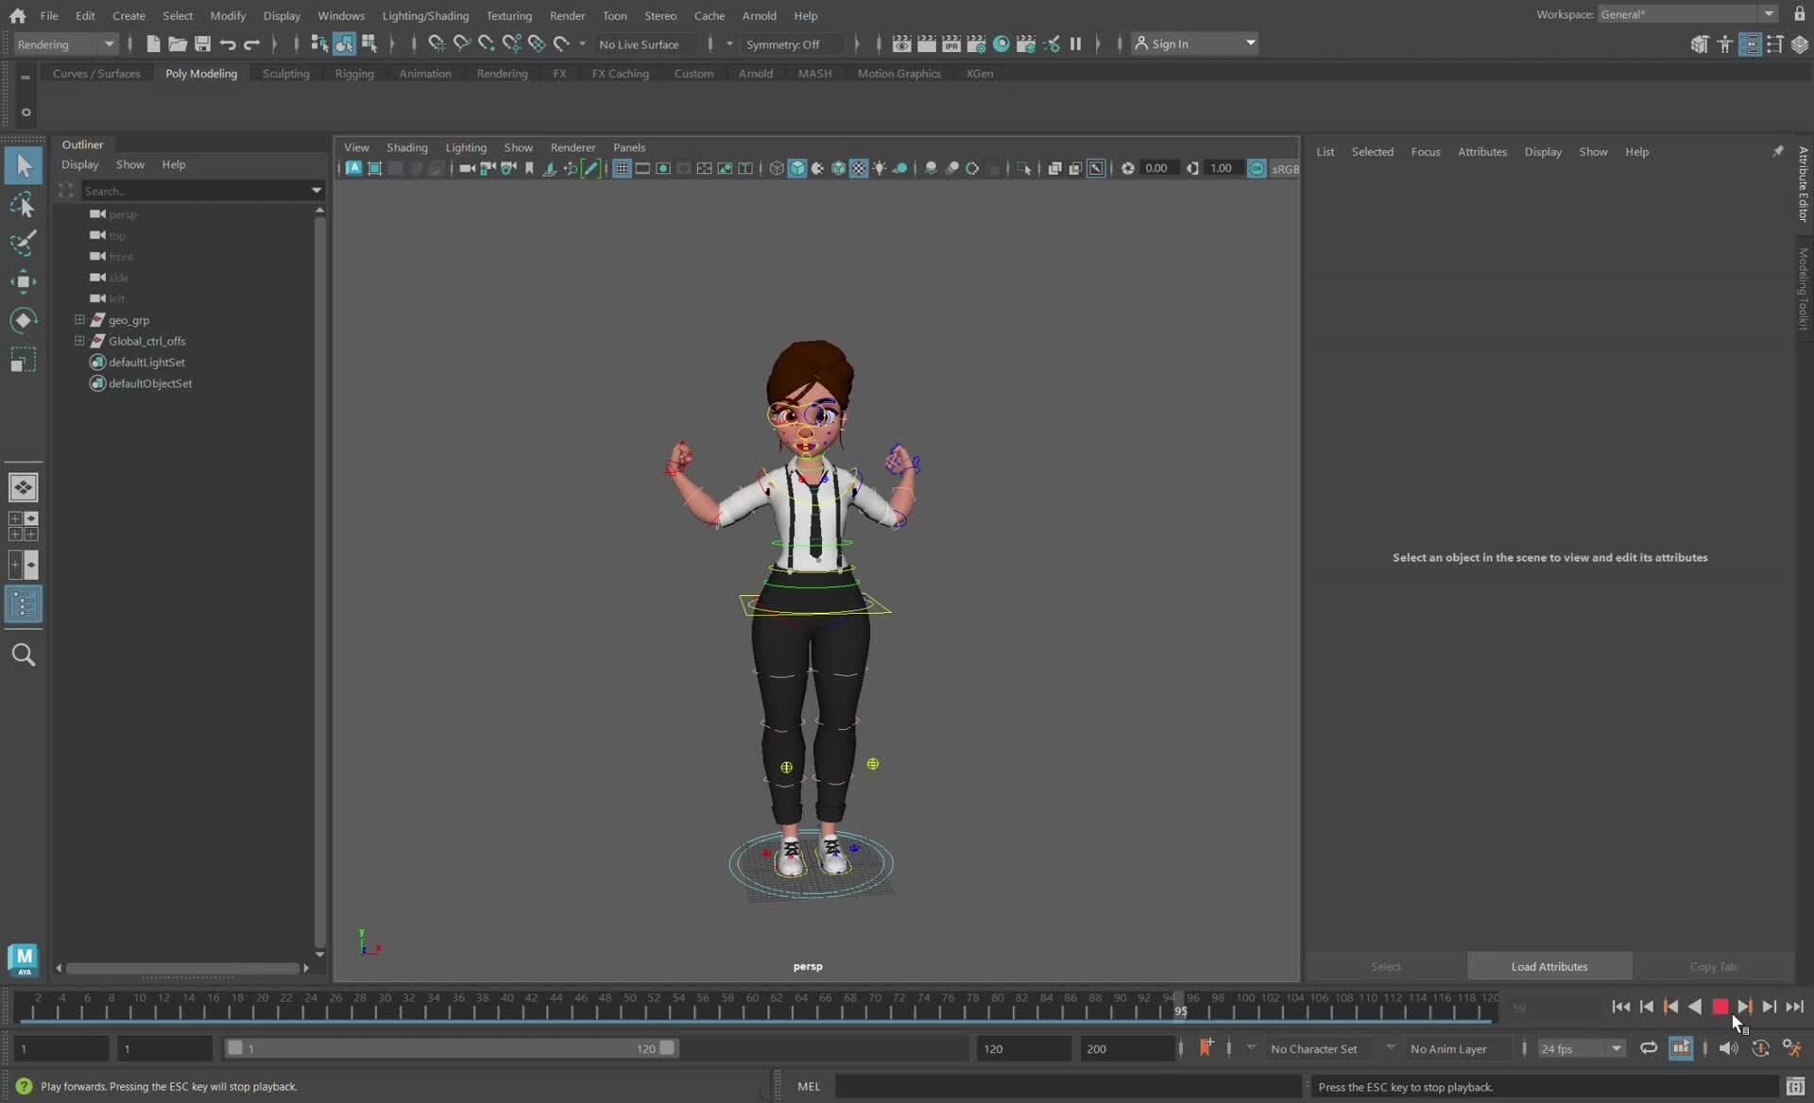Open the Hypershade from the sidebar icons
Image resolution: width=1814 pixels, height=1103 pixels.
[x=1001, y=43]
